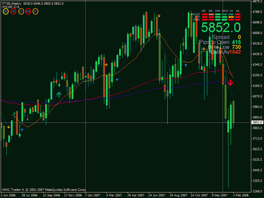
Task: Click the 19 Aug 2007 date label
Action: tap(178, 195)
